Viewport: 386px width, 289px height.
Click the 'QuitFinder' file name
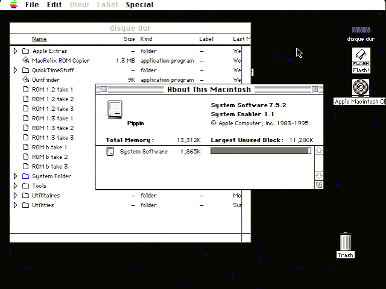pos(46,80)
